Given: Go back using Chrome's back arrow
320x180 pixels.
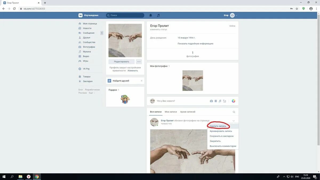Looking at the screenshot, I should [4, 9].
